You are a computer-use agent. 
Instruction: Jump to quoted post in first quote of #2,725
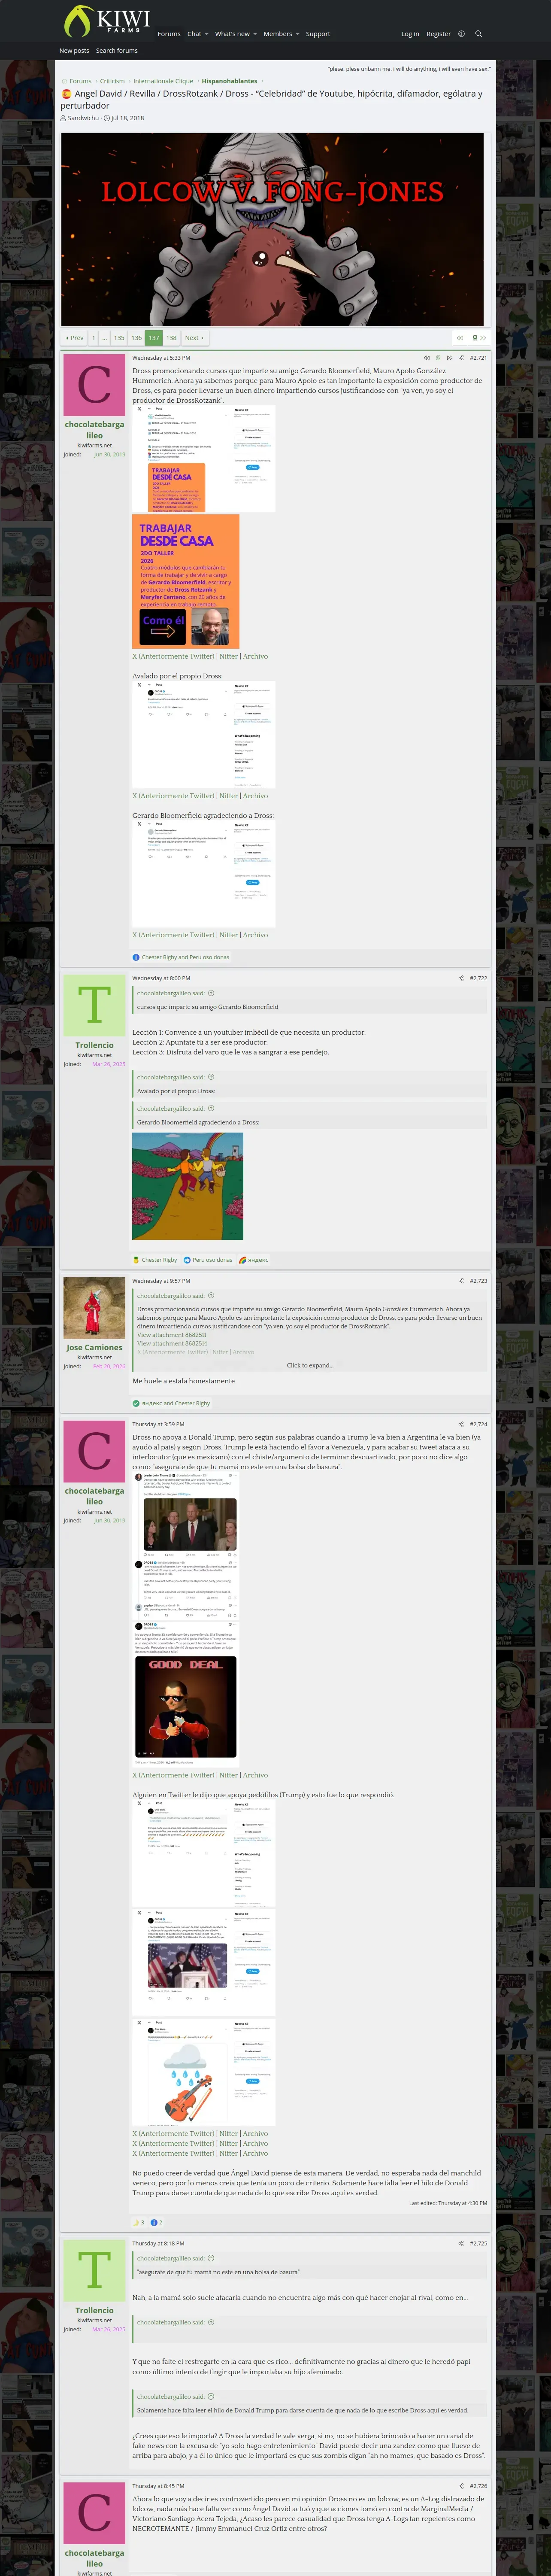pos(211,2258)
